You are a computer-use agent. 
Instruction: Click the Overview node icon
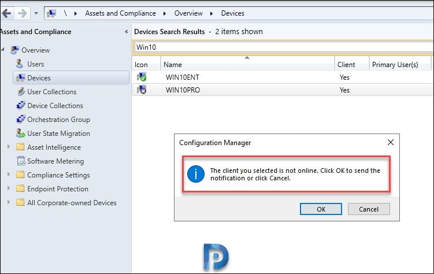(14, 50)
